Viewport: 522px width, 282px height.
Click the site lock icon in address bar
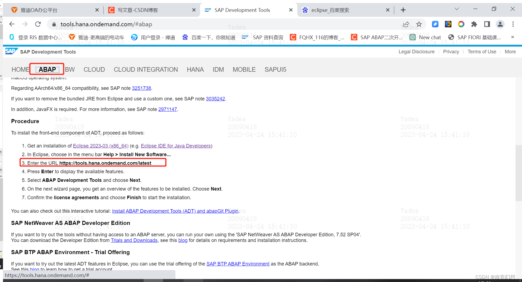coord(54,24)
